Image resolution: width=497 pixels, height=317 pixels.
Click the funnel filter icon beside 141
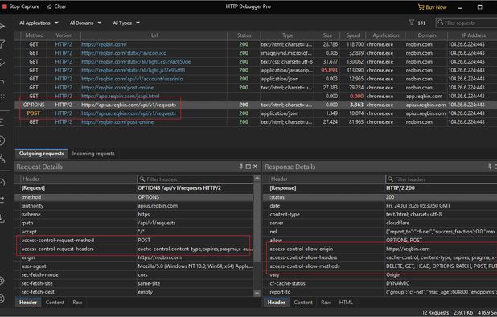(412, 23)
